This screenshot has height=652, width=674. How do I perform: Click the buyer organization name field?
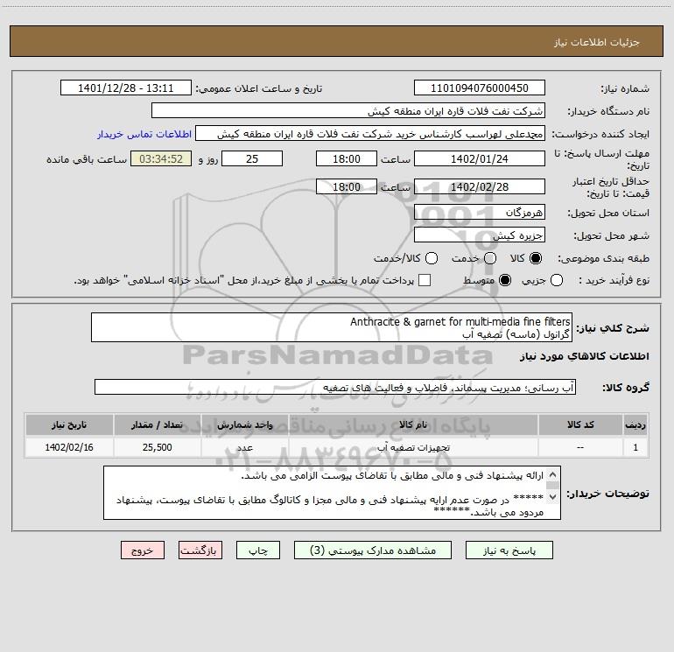tap(348, 111)
